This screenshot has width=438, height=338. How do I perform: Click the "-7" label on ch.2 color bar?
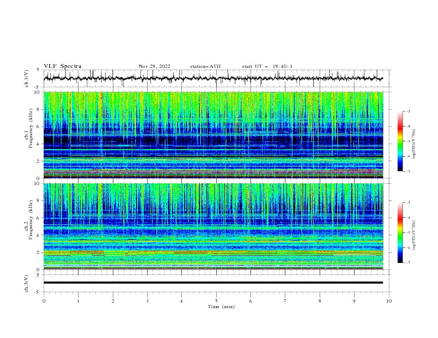tap(408, 262)
